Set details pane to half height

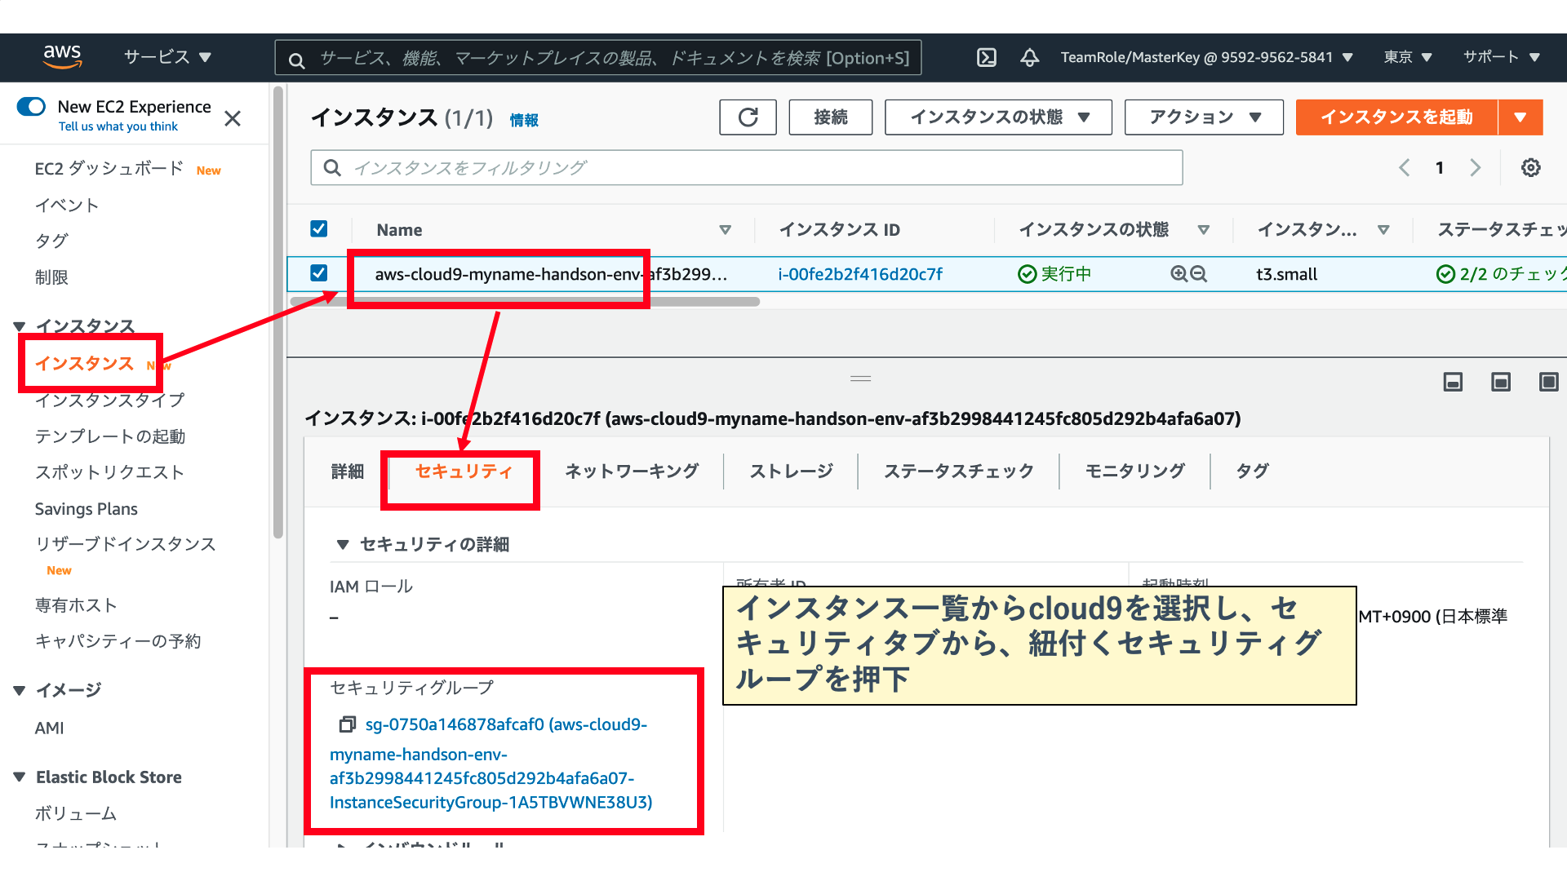[1501, 382]
